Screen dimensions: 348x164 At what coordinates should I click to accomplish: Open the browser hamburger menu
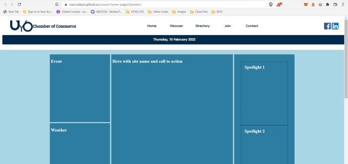click(343, 4)
